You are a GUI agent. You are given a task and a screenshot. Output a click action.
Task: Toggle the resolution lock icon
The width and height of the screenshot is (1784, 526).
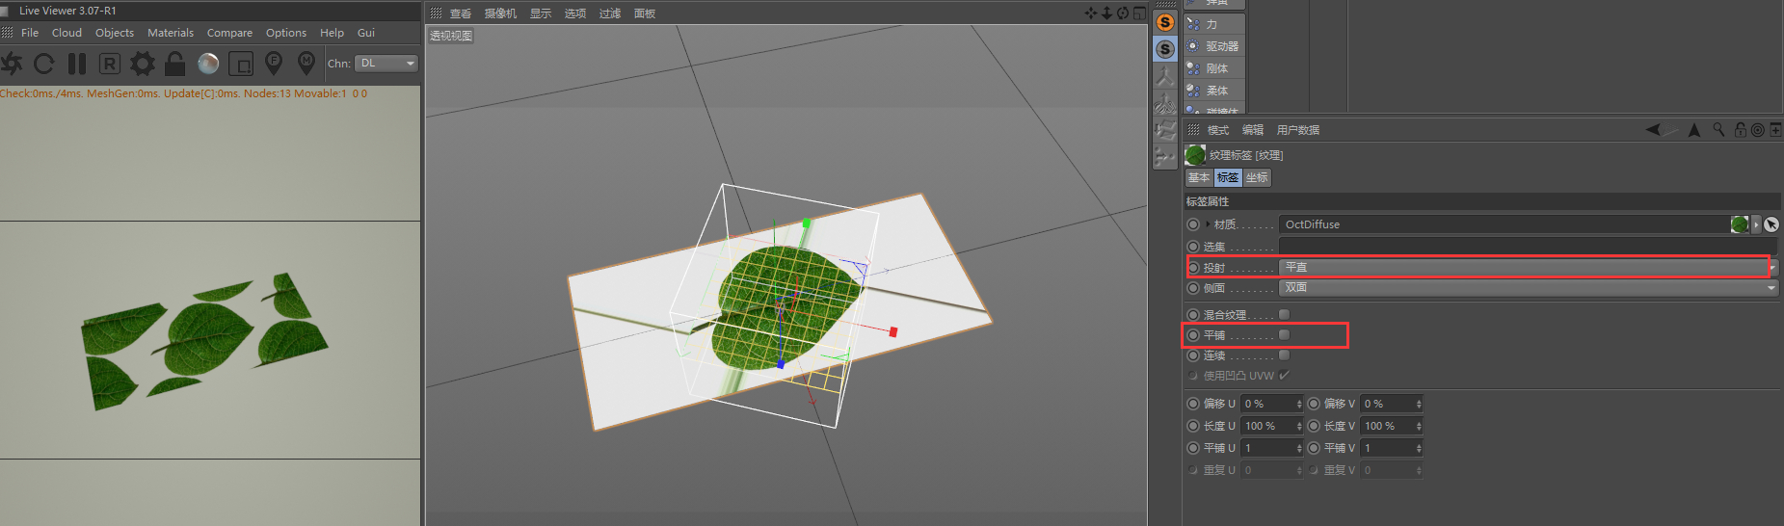point(175,64)
